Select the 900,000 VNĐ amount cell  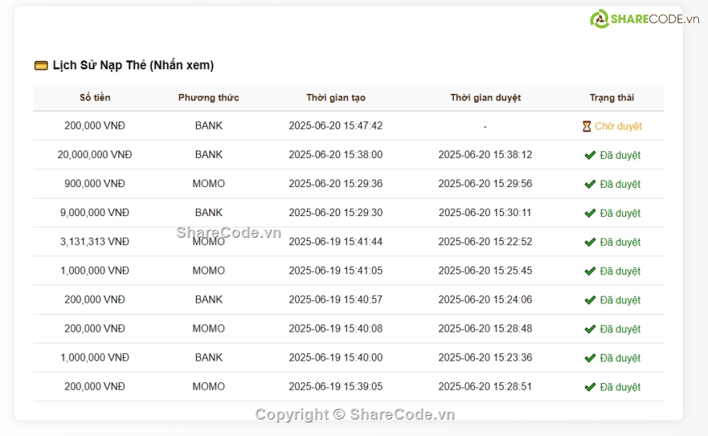(95, 183)
